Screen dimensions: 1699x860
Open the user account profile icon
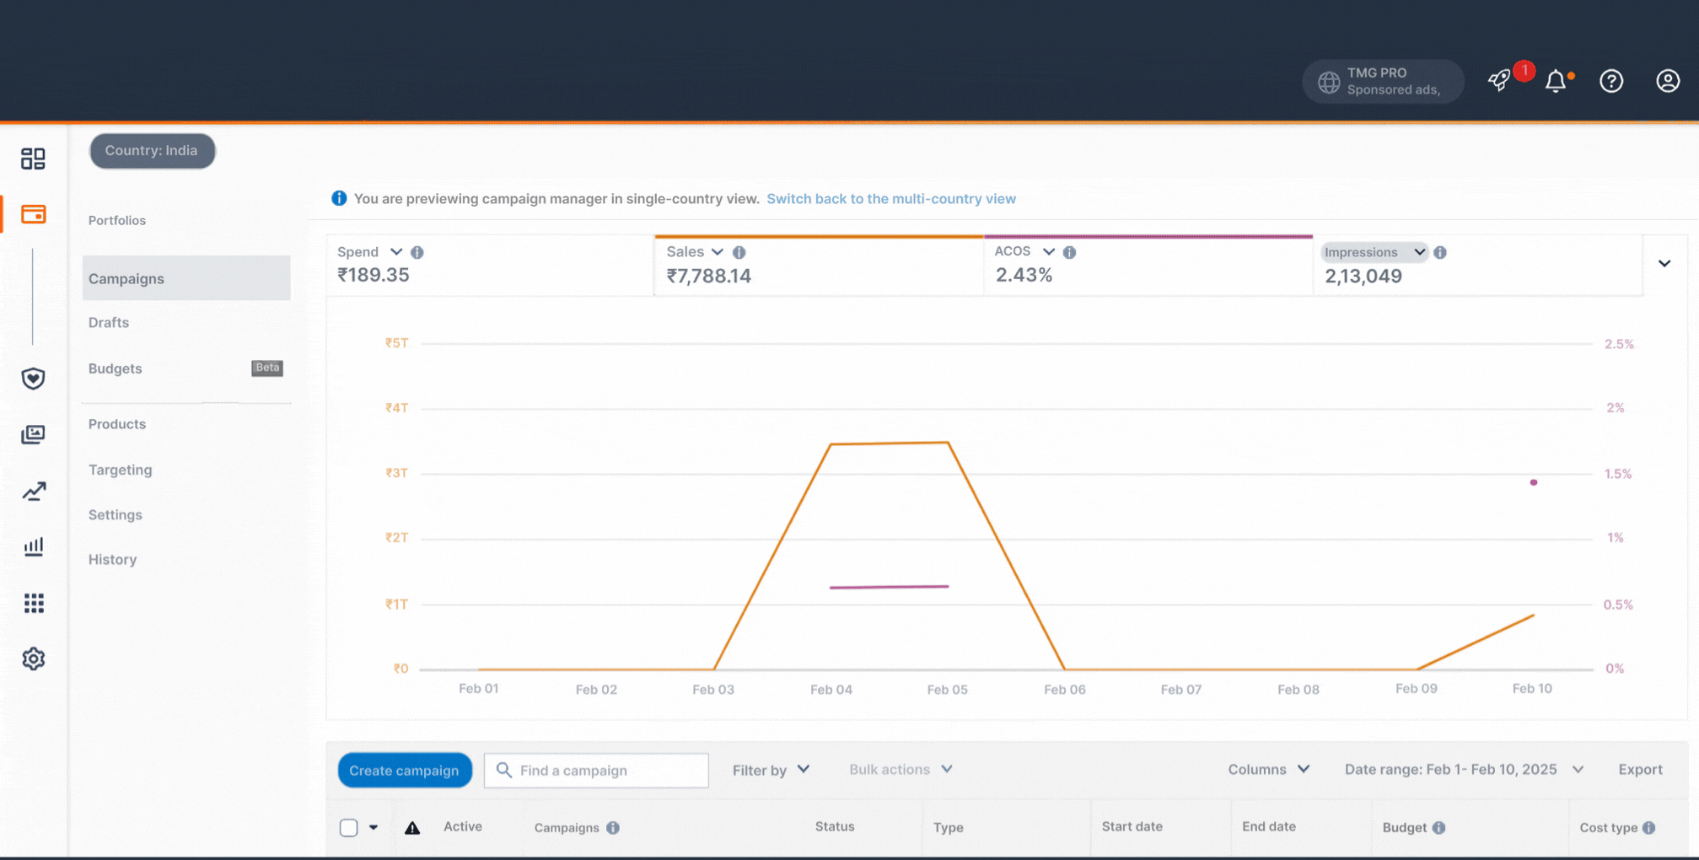point(1667,81)
